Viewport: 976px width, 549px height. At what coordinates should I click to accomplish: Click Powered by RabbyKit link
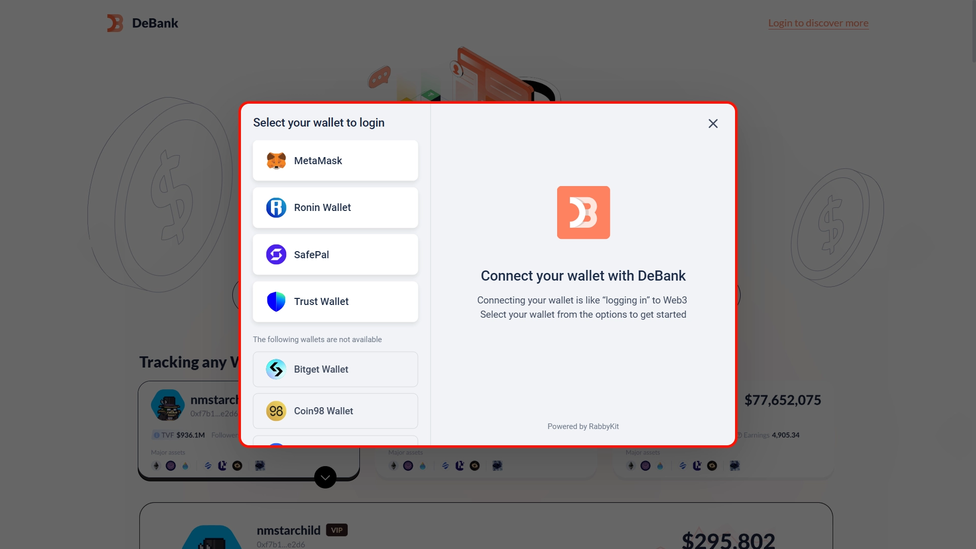pyautogui.click(x=583, y=425)
